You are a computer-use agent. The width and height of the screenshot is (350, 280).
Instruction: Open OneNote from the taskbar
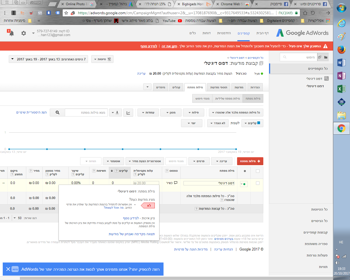pos(342,75)
